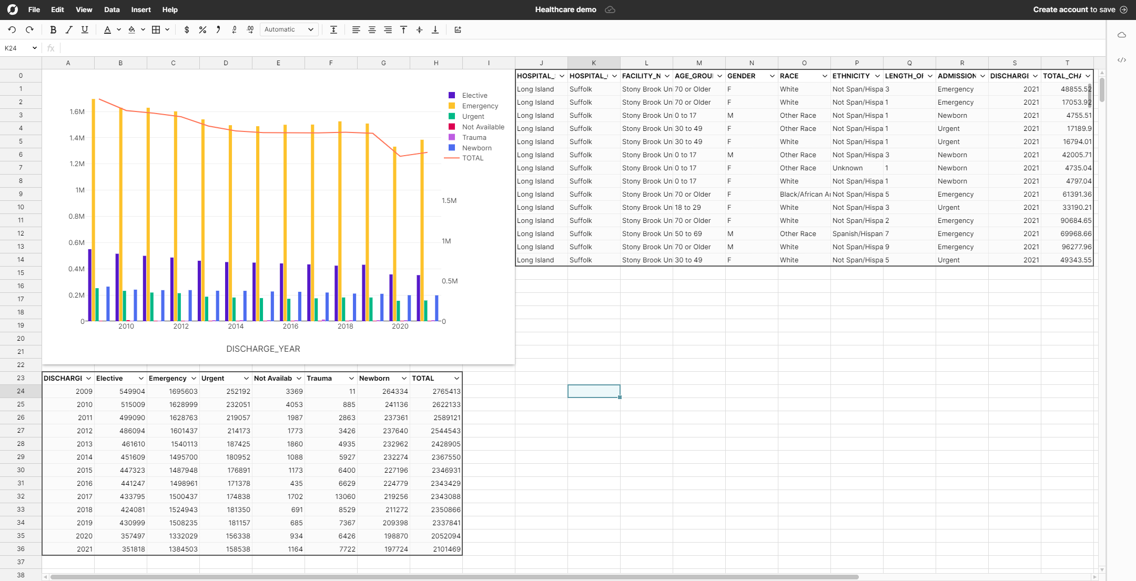Click the font color swatch

point(107,30)
